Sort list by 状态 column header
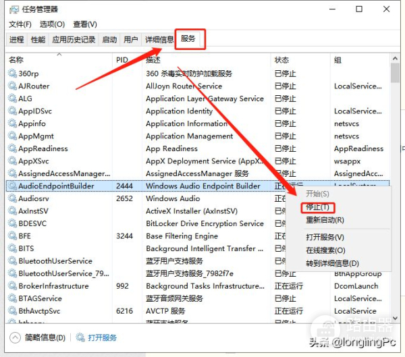Image resolution: width=405 pixels, height=357 pixels. [281, 60]
